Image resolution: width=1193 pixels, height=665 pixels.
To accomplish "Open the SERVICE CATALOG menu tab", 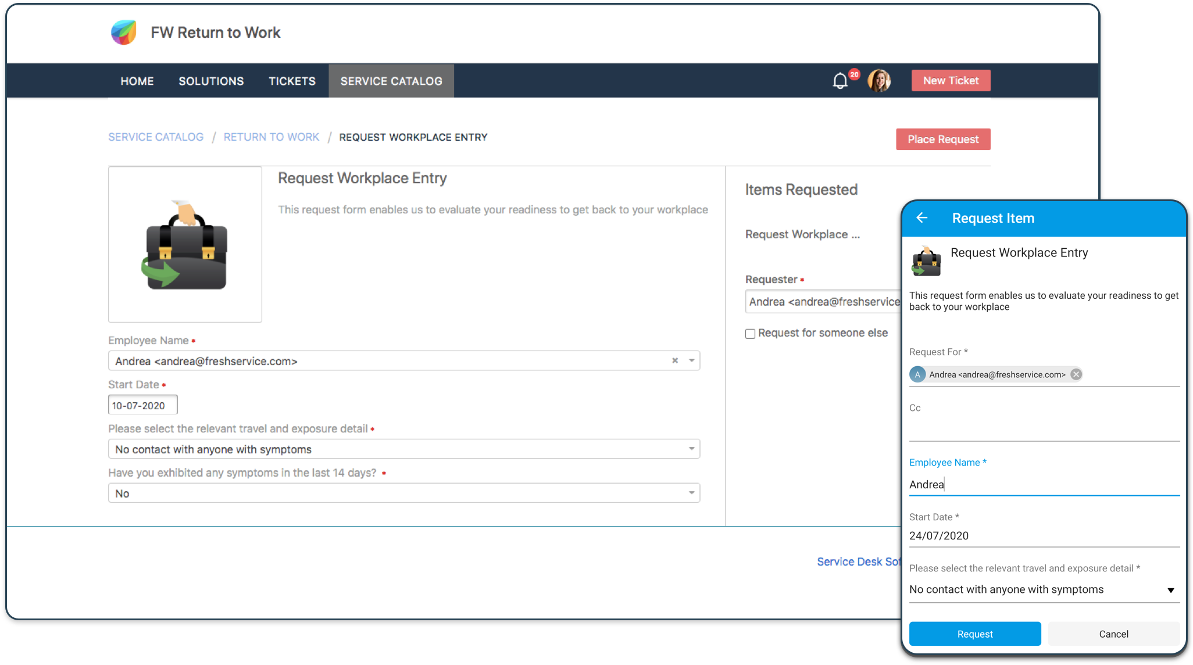I will (x=391, y=80).
